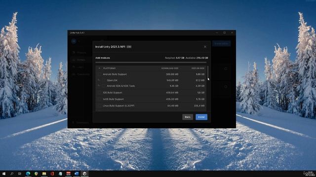Launch Microsoft Edge from the taskbar
Screen dimensions: 316x177
click(28, 174)
